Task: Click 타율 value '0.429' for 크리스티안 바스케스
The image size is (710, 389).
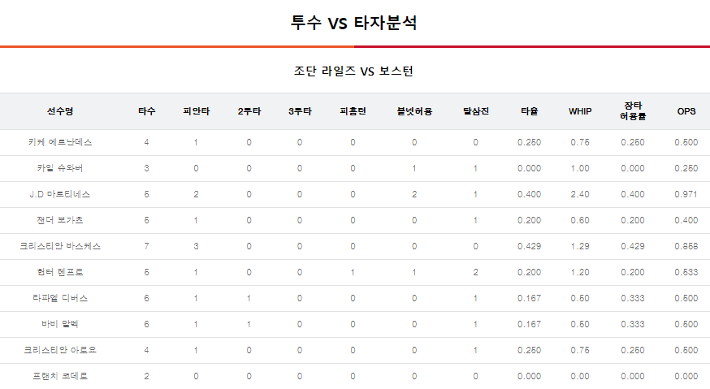Action: [530, 246]
